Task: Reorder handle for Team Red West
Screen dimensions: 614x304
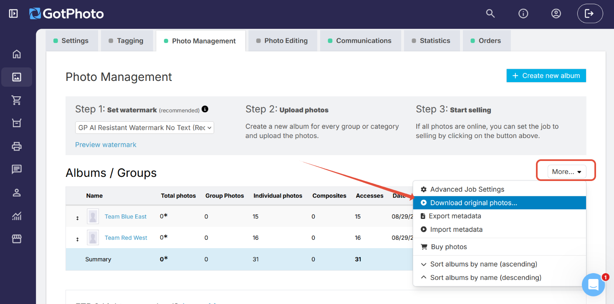Action: (x=77, y=239)
